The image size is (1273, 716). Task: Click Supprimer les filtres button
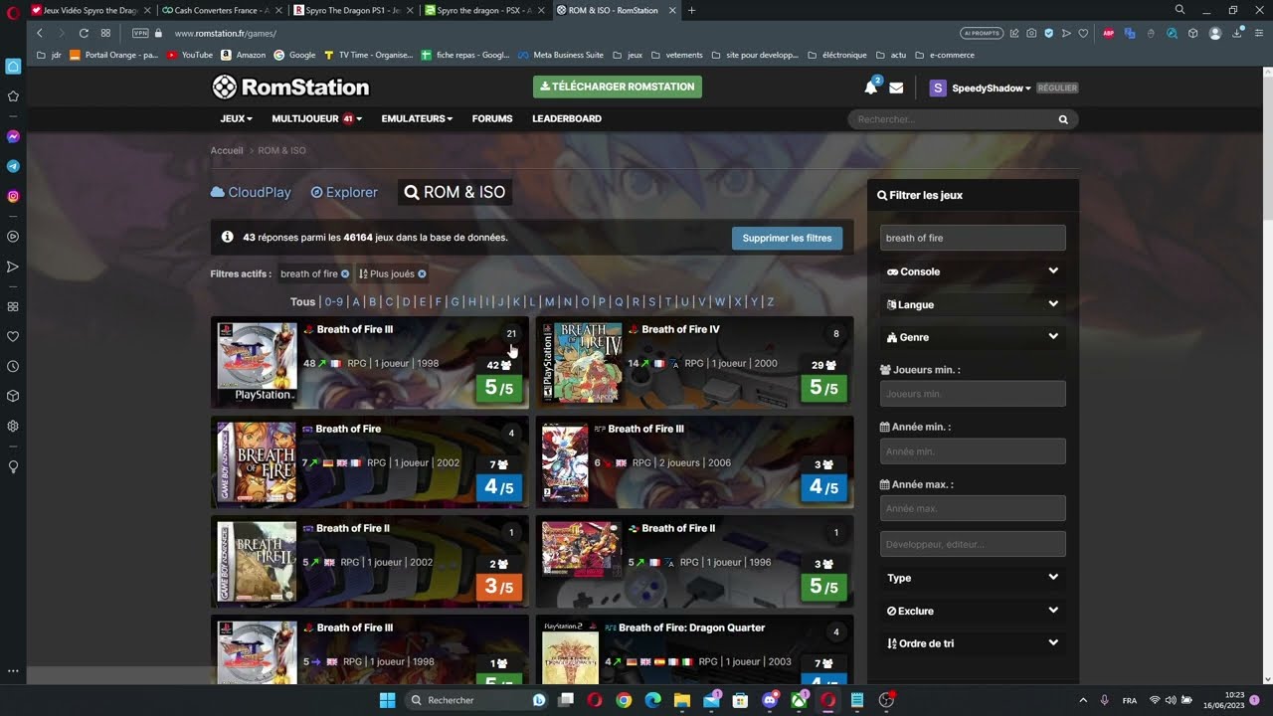coord(787,238)
